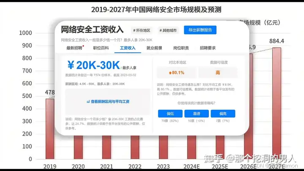The height and width of the screenshot is (171, 304).
Task: Select the #所在地区 tag
Action: coord(142,30)
